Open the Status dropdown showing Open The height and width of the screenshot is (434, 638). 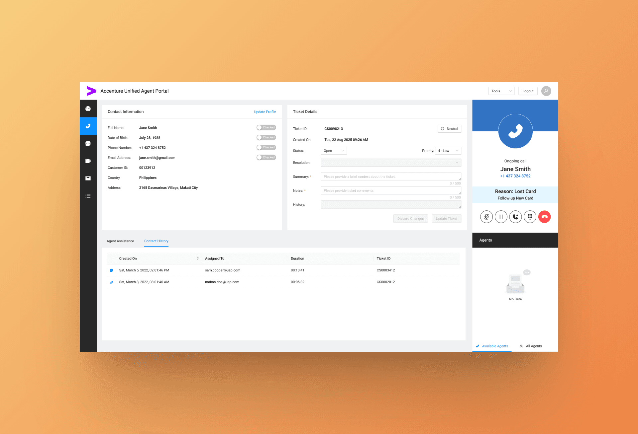pyautogui.click(x=334, y=151)
